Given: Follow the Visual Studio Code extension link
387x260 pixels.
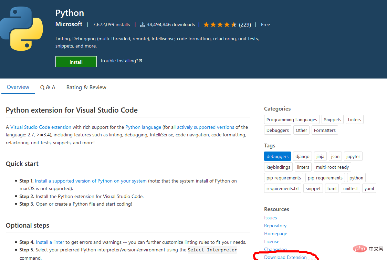Looking at the screenshot, I should (x=41, y=127).
